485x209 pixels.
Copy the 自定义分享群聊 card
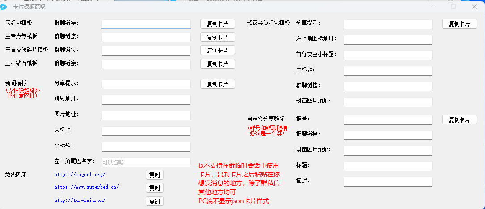459,120
